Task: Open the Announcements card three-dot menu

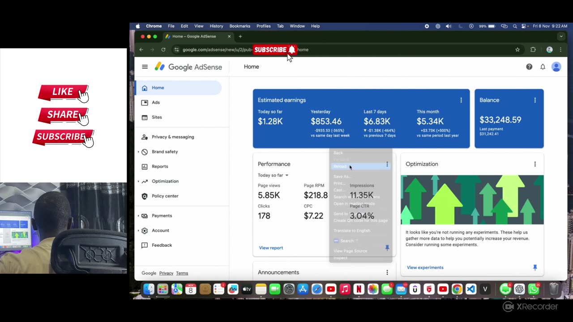Action: click(387, 272)
